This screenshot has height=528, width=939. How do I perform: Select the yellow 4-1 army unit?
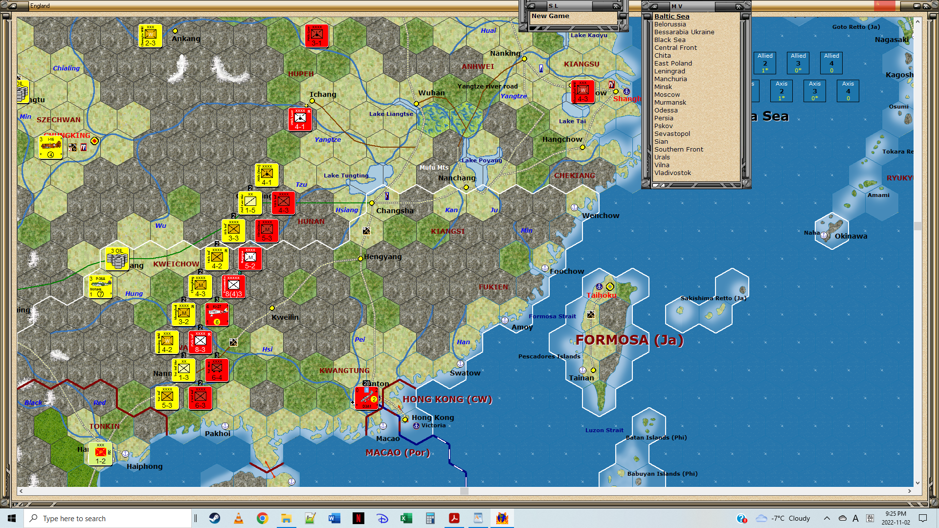pyautogui.click(x=267, y=175)
